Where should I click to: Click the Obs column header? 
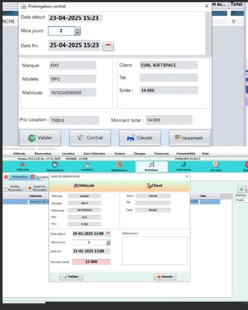point(210,196)
